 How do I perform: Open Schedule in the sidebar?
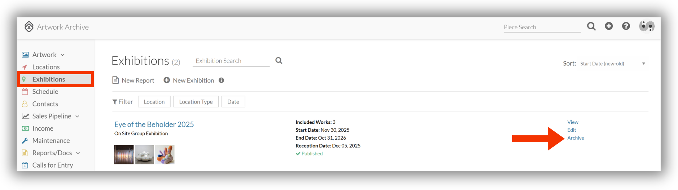coord(45,92)
